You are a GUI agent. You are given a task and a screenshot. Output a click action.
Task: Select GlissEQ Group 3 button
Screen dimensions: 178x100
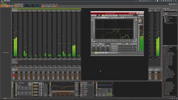[103, 53]
